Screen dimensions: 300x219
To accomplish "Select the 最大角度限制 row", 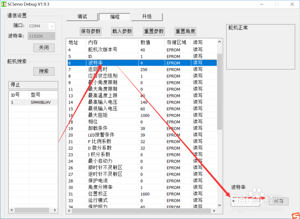I will [142, 89].
